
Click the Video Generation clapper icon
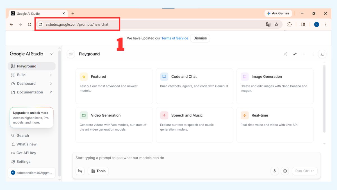[x=84, y=115]
